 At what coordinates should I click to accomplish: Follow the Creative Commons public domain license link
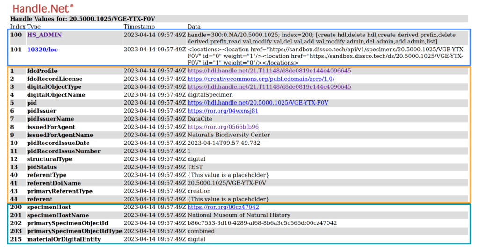pos(261,79)
